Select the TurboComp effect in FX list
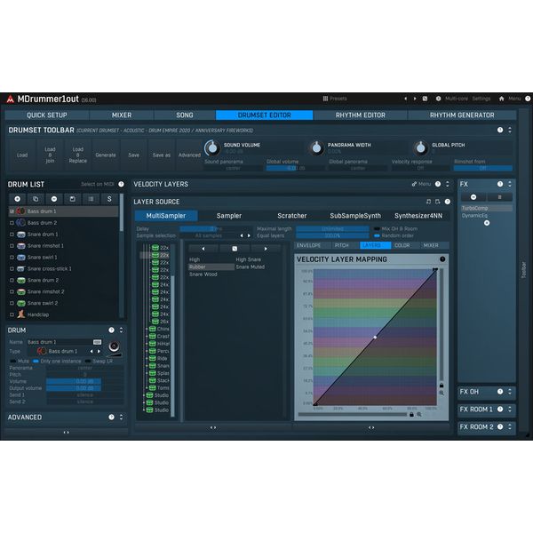Viewport: 533px width, 533px height. [487, 208]
